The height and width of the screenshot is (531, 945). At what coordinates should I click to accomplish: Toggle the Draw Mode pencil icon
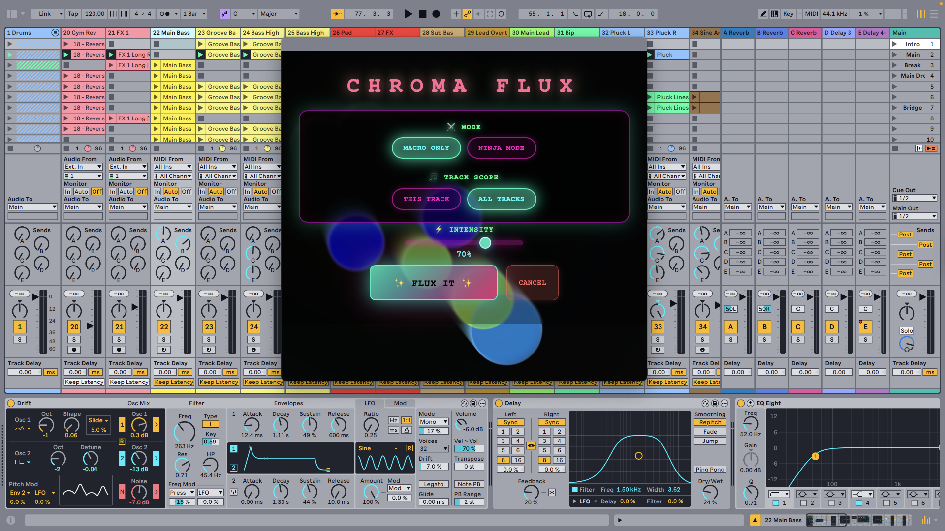(763, 14)
